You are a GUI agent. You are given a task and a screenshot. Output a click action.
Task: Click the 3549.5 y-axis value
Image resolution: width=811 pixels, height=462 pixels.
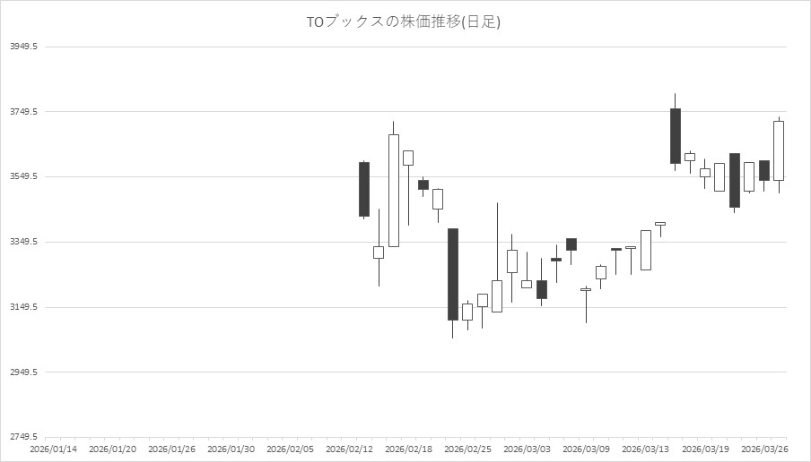coord(23,176)
